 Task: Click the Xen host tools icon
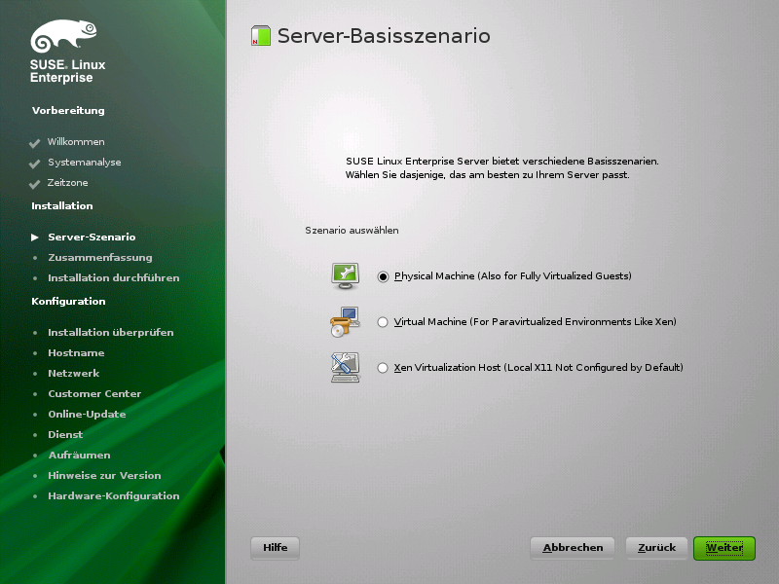[346, 367]
